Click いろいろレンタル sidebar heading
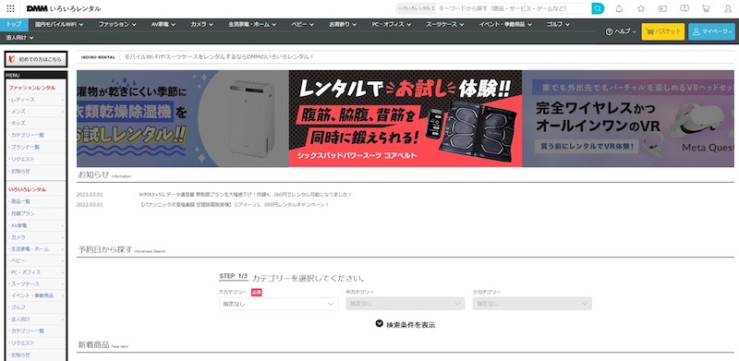 coord(27,189)
